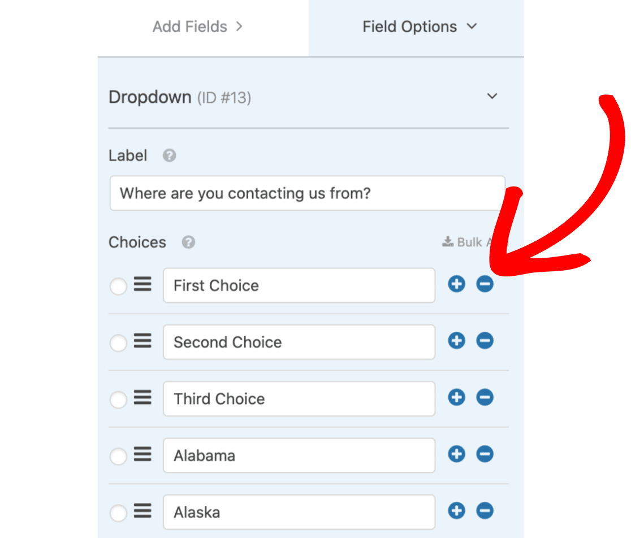631x538 pixels.
Task: Select the Alabama default radio button
Action: coord(118,457)
